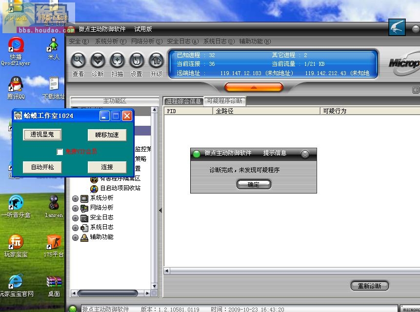Screen dimensions: 420x312
Task: Click the 透视显鬼 button
Action: [42, 135]
